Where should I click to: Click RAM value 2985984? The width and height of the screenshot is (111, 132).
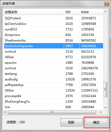pos(88,107)
